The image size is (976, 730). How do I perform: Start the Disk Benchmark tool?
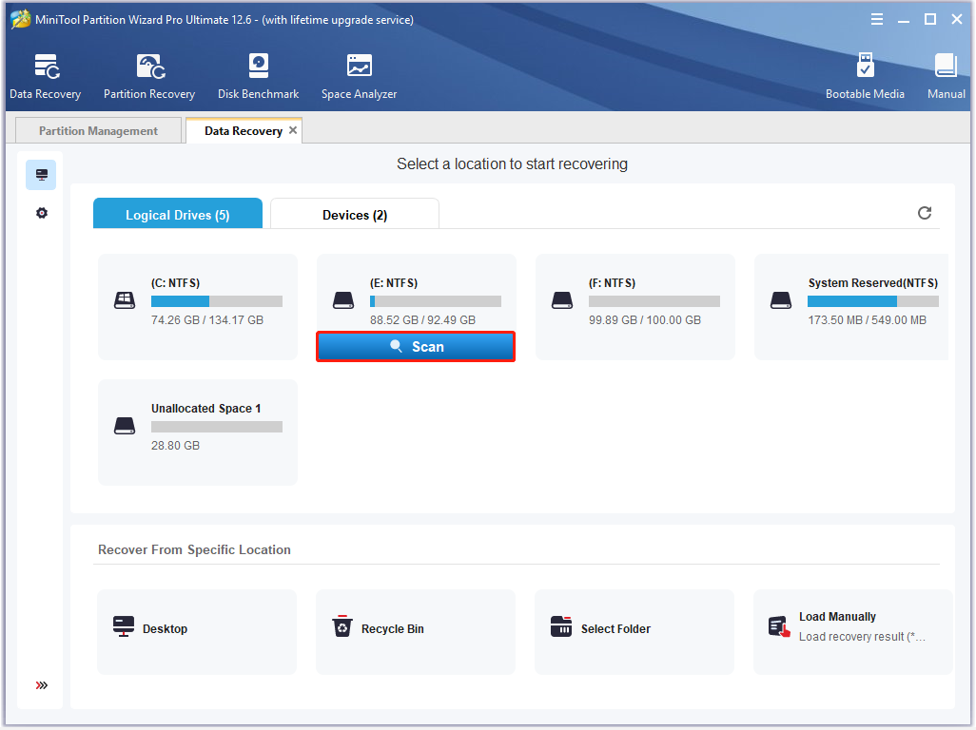tap(258, 75)
